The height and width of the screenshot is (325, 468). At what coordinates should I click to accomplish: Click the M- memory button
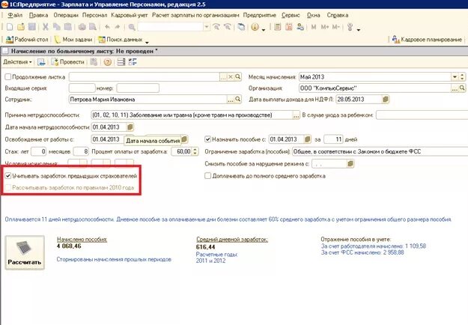(x=335, y=27)
